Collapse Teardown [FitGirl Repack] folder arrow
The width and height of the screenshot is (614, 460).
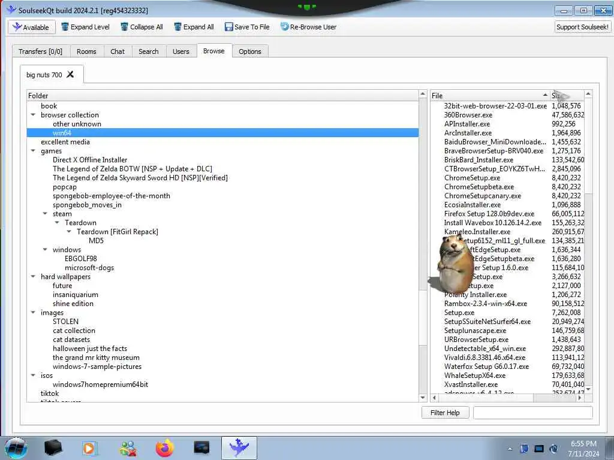[x=70, y=232]
